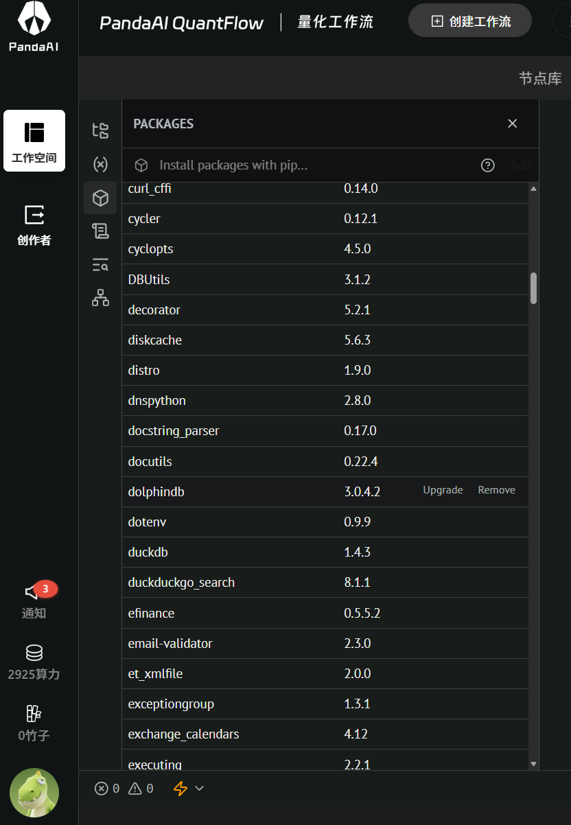Click the package list scroll down arrow
Screen dimensions: 571x825
pyautogui.click(x=534, y=763)
